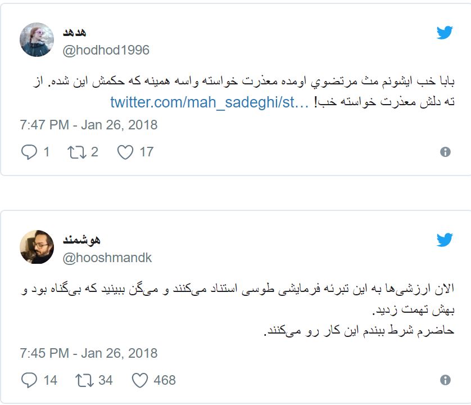
Task: Retweet the hodhod1996 tweet
Action: 76,152
